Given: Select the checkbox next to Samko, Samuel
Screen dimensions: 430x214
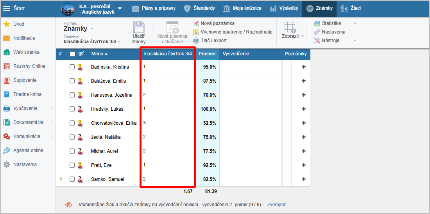Looking at the screenshot, I should [72, 179].
